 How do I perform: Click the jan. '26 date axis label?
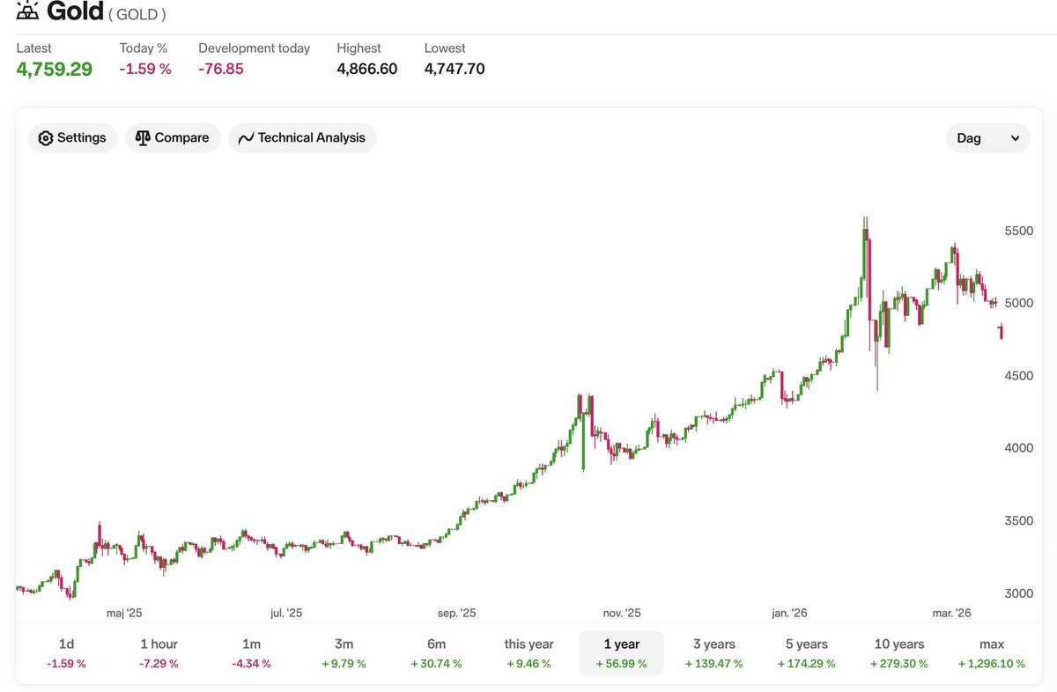click(788, 613)
